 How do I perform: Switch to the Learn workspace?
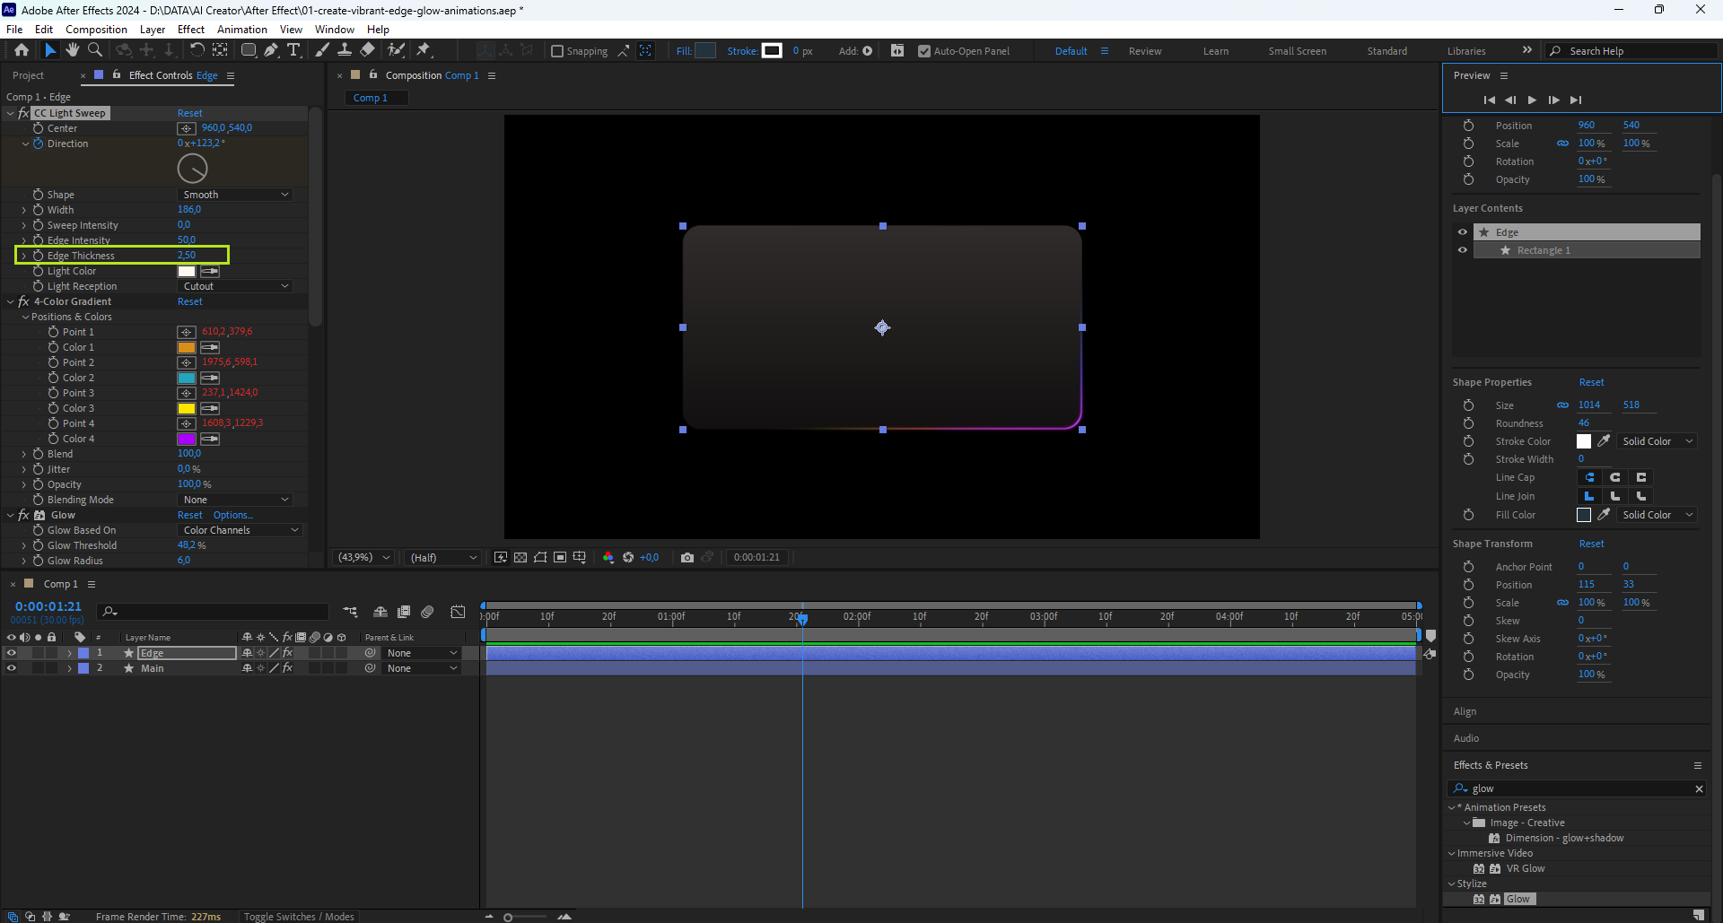tap(1216, 51)
